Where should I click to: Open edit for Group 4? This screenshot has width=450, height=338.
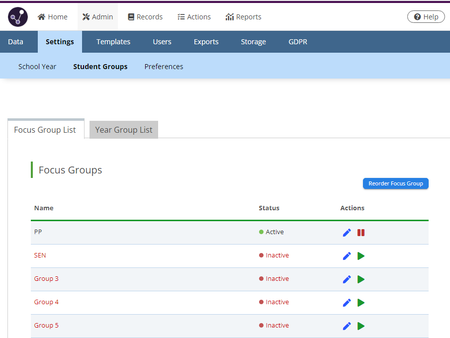(347, 303)
